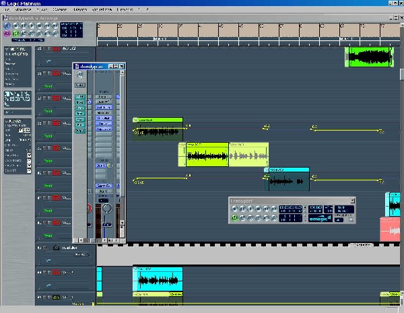Viewport: 404px width, 313px height.
Task: Toggle the last checkbox in parameter box
Action: coord(29,170)
